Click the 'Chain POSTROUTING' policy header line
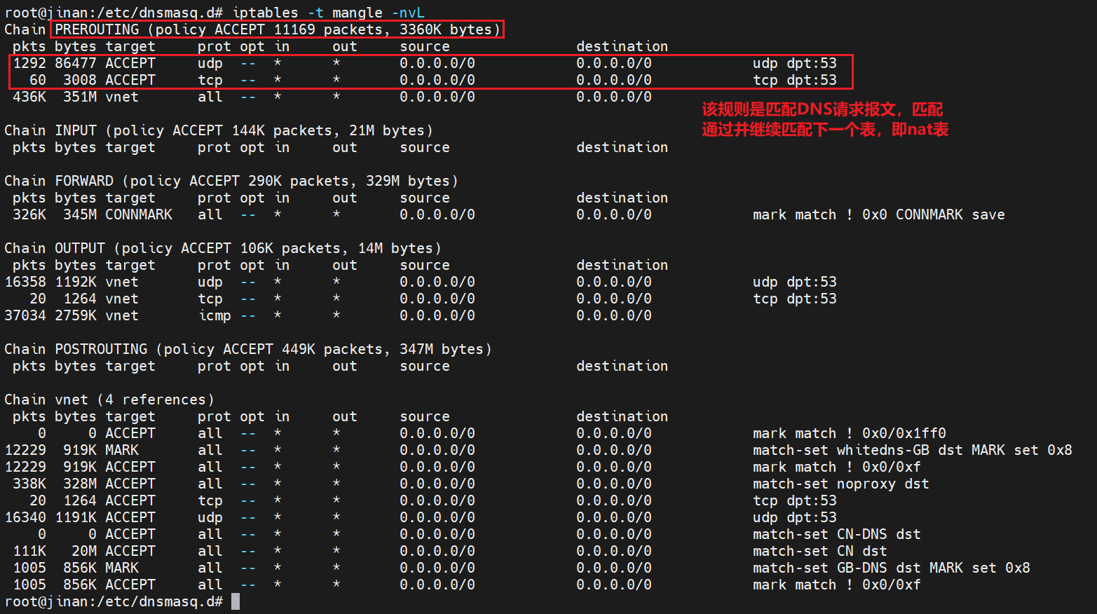1097x614 pixels. 247,349
